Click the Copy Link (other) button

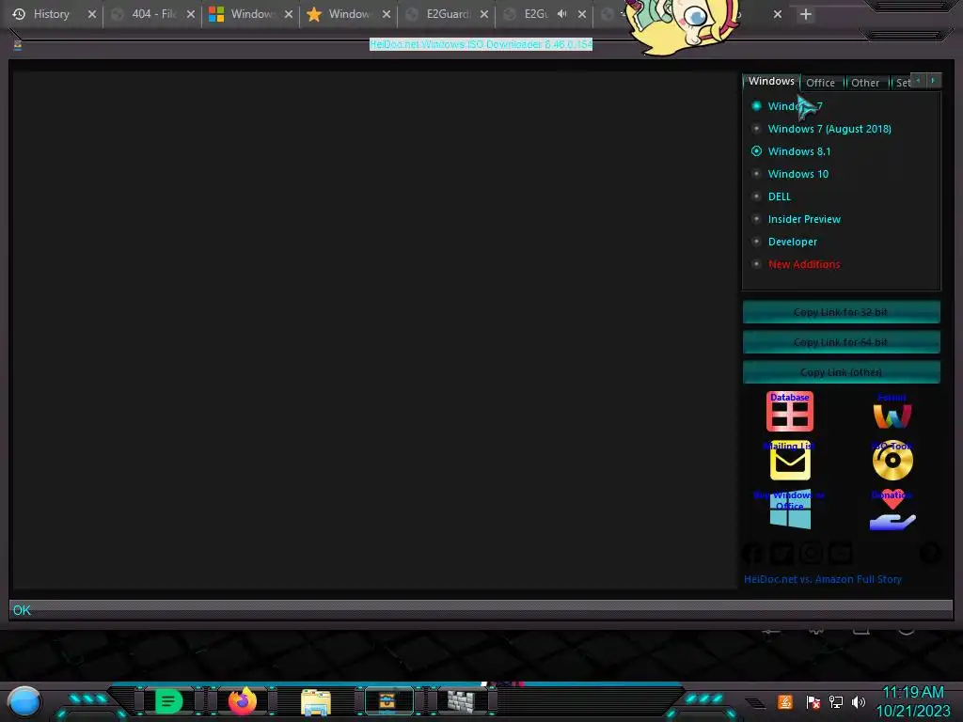point(842,372)
